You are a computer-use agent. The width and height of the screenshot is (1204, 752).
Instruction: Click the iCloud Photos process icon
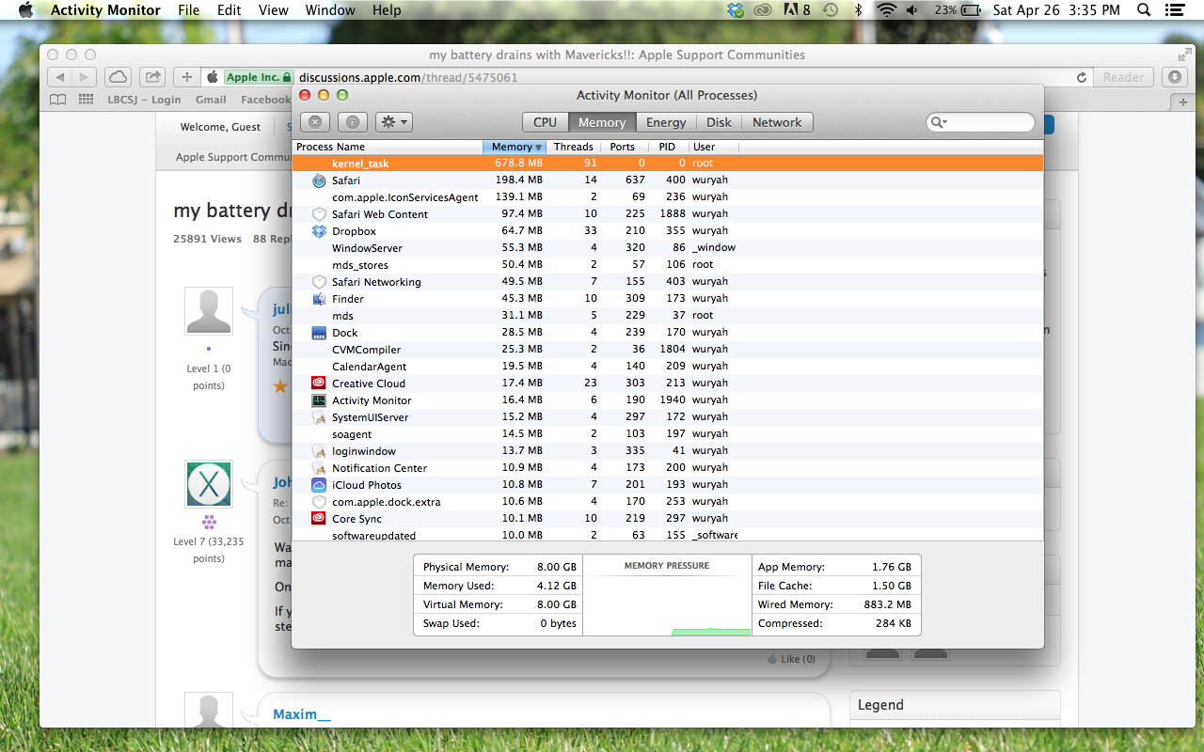[x=319, y=485]
